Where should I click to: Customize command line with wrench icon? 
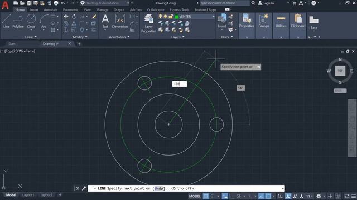coord(84,188)
